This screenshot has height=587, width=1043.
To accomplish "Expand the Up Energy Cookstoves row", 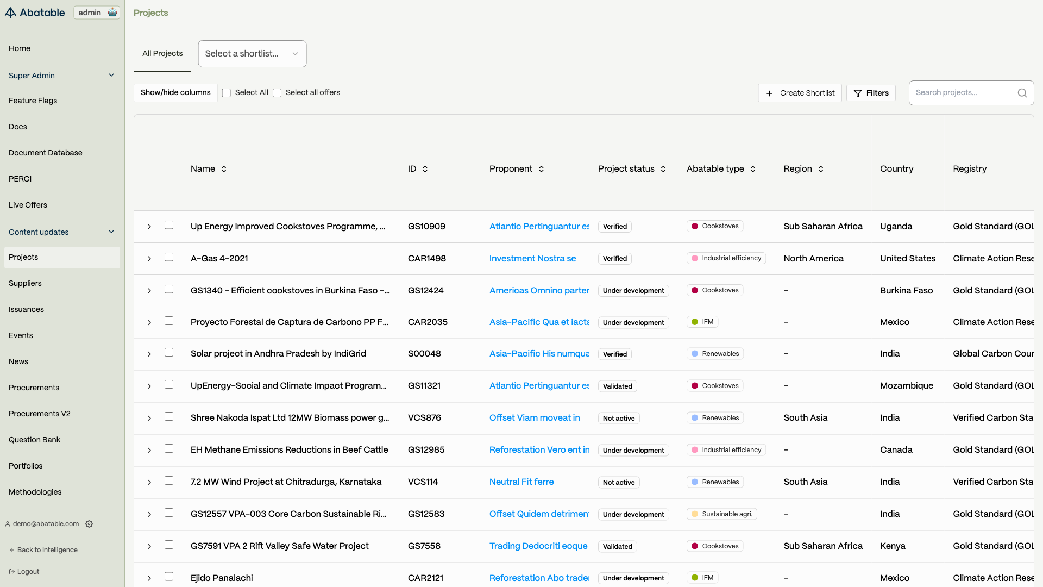I will (149, 227).
